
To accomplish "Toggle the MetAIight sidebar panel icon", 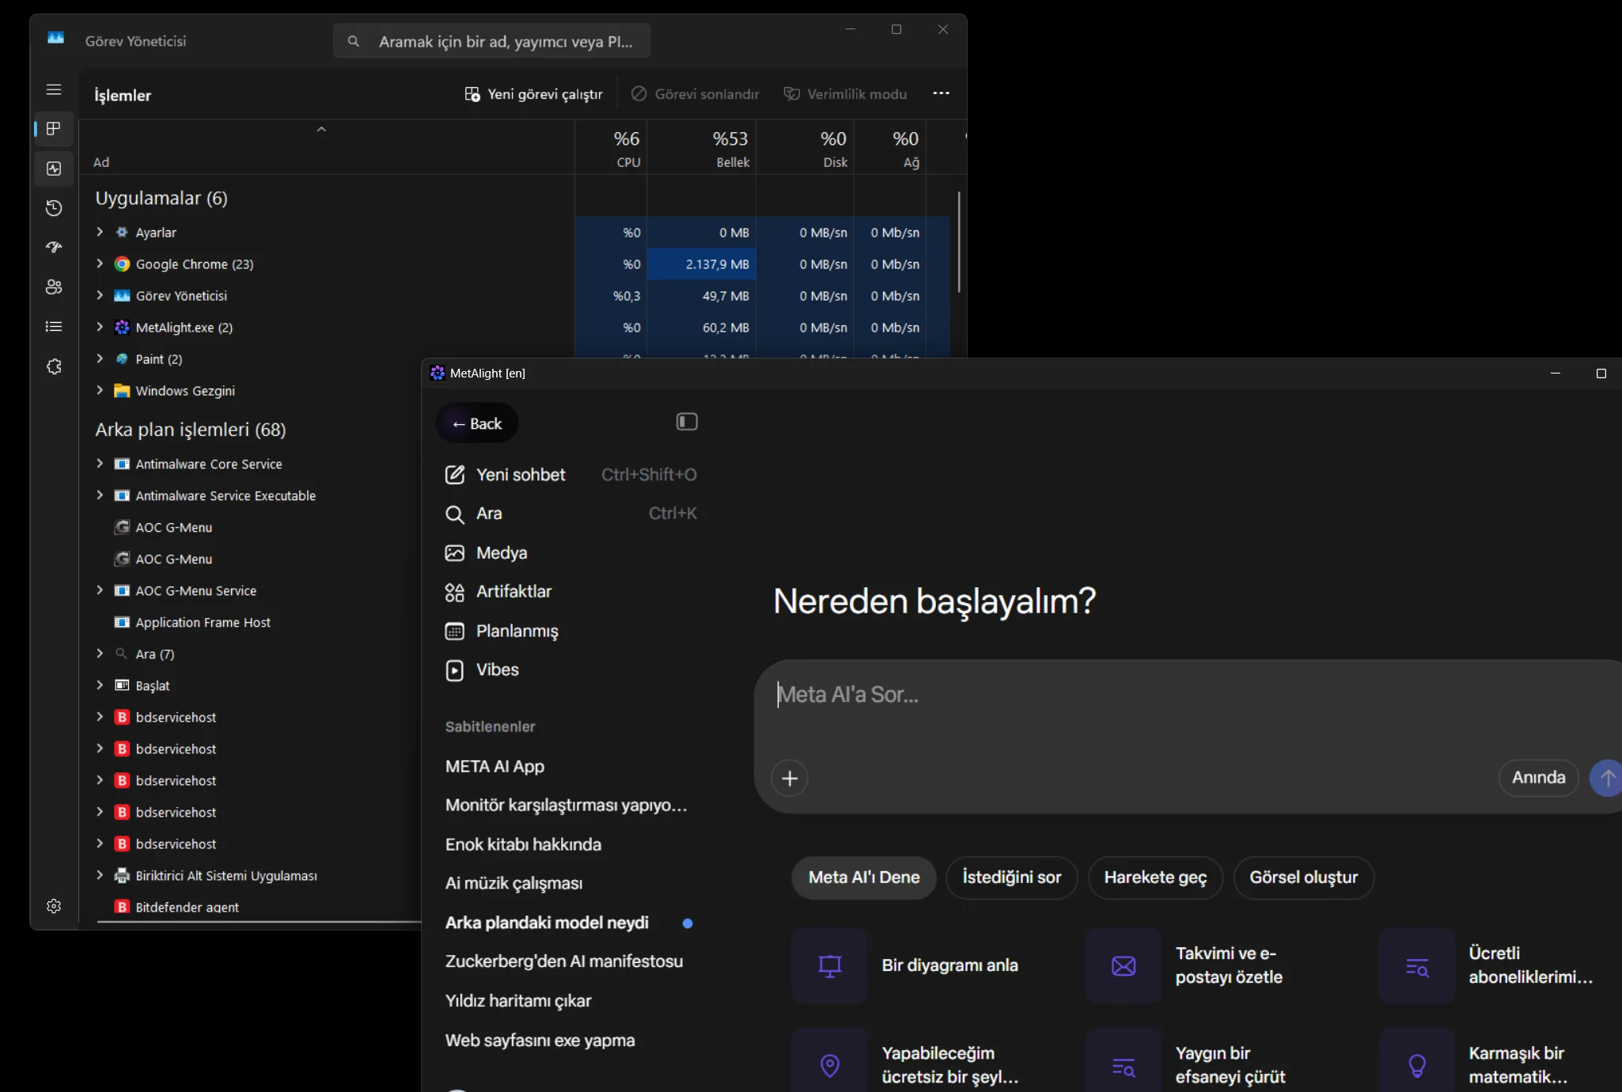I will click(687, 422).
